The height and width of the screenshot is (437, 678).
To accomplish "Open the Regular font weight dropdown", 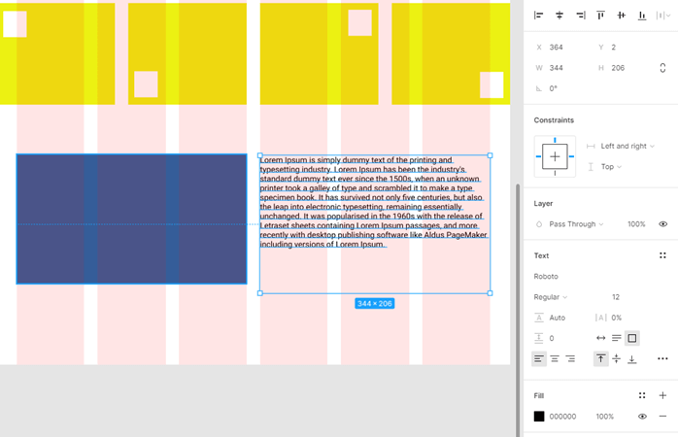I will pyautogui.click(x=552, y=297).
